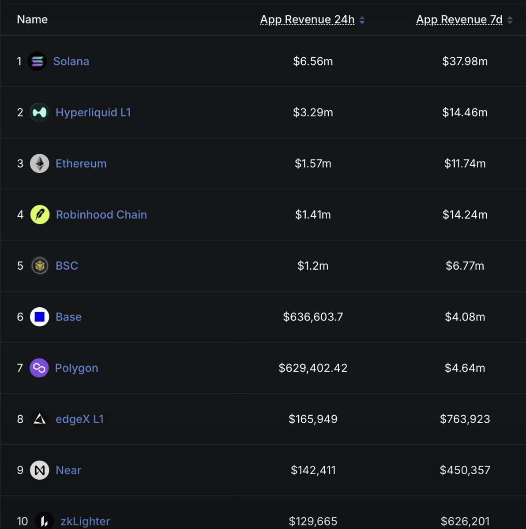This screenshot has height=529, width=526.
Task: Select the $6.56m 24h revenue value
Action: point(313,61)
